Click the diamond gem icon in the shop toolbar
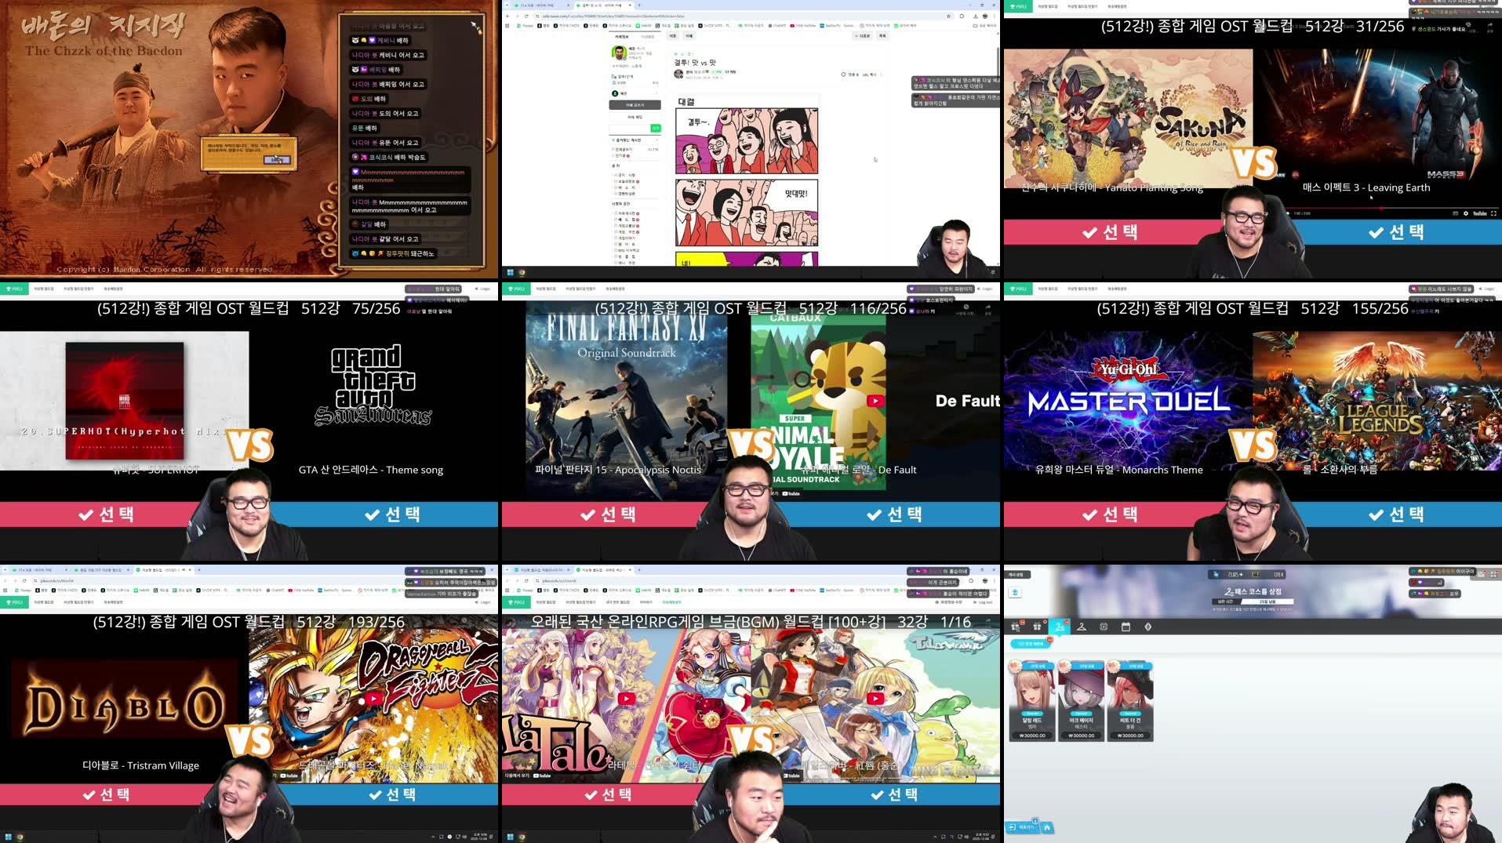 pyautogui.click(x=1148, y=627)
